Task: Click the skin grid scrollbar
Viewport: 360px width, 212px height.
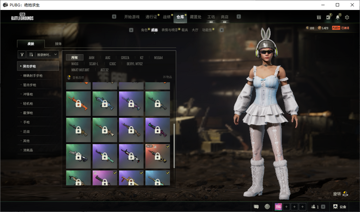Action: point(174,146)
